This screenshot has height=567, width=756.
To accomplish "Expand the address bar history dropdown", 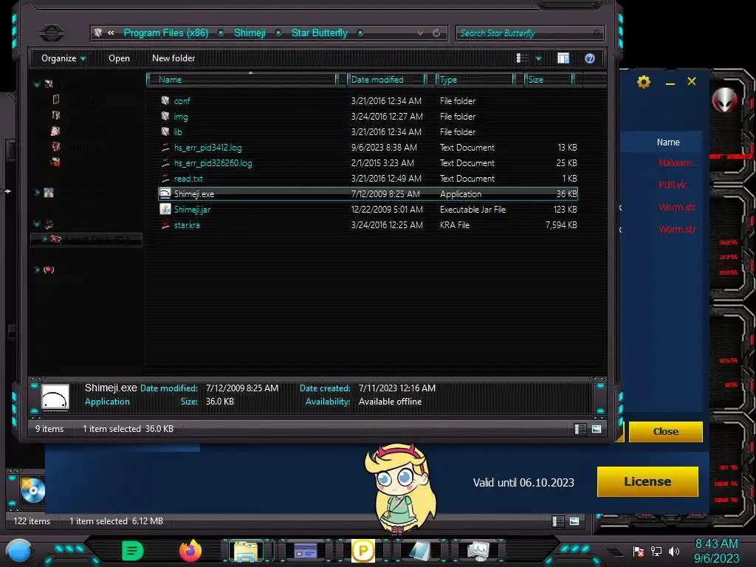I will (420, 32).
